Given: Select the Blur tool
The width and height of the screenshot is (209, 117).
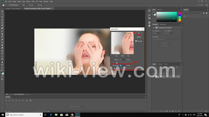Looking at the screenshot, I should click(x=2, y=45).
